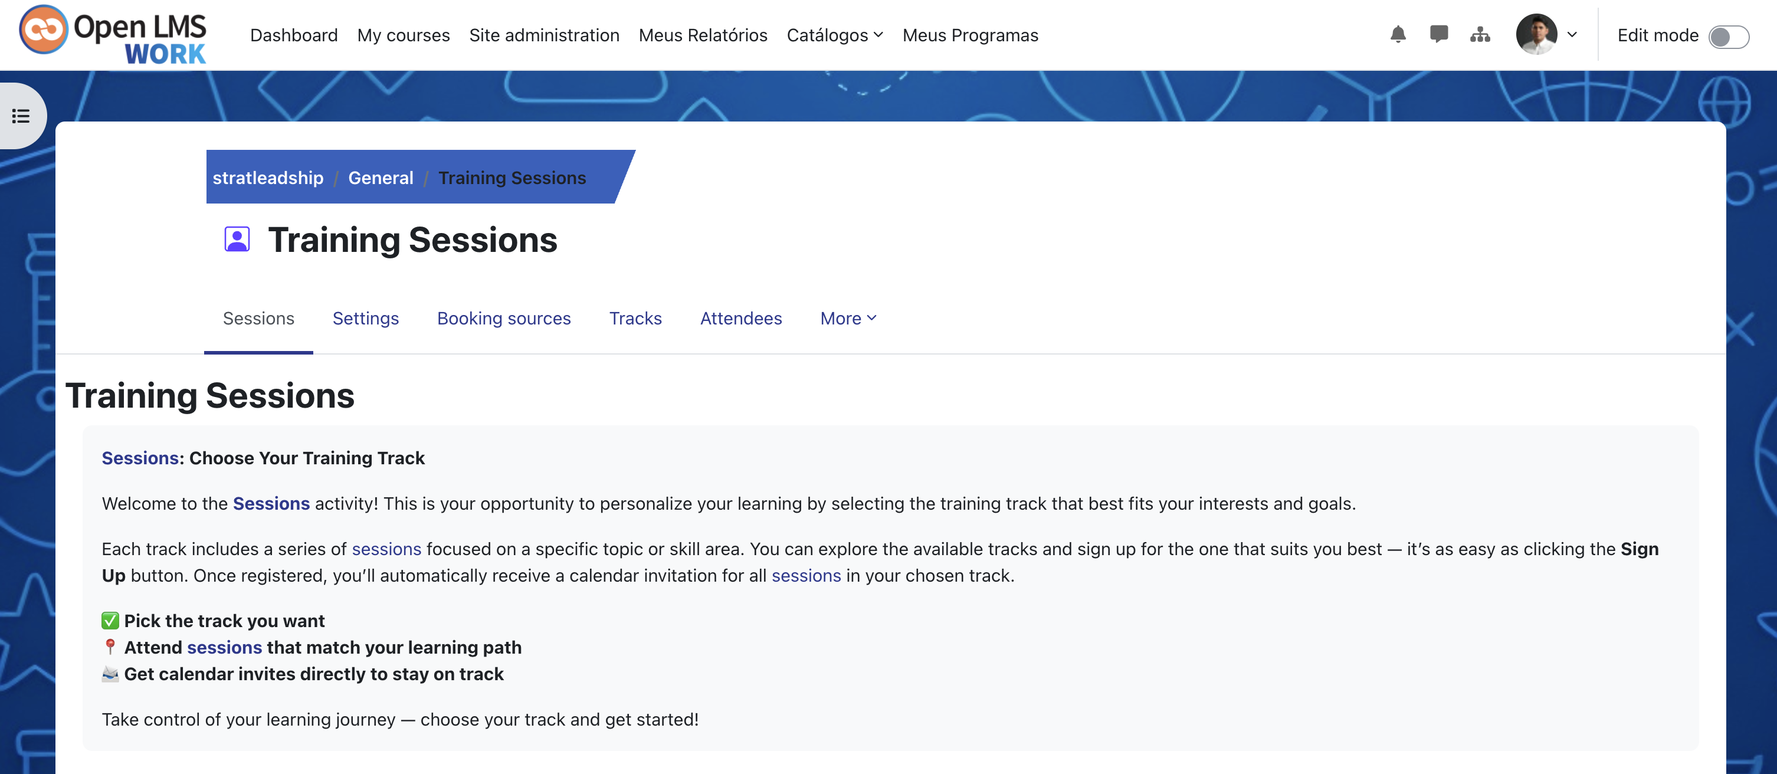Expand the More tab dropdown
Image resolution: width=1777 pixels, height=774 pixels.
pos(848,318)
